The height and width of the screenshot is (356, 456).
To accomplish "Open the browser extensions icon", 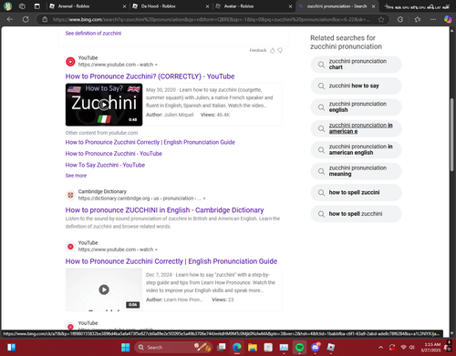I will pos(400,19).
